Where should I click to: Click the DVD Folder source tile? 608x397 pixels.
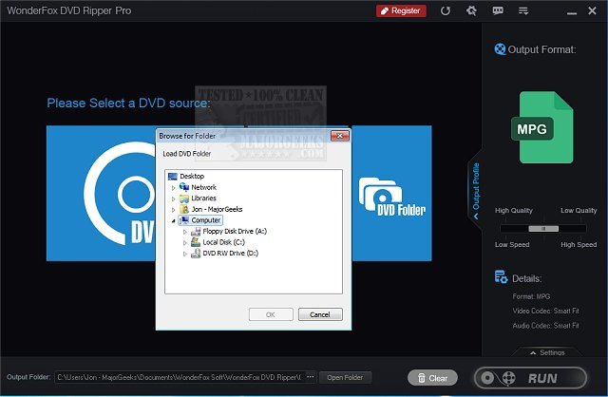391,193
